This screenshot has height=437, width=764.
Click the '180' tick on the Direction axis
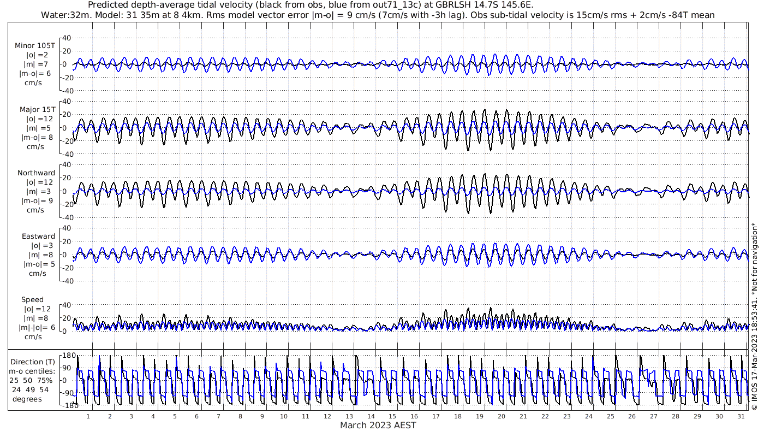(68, 356)
